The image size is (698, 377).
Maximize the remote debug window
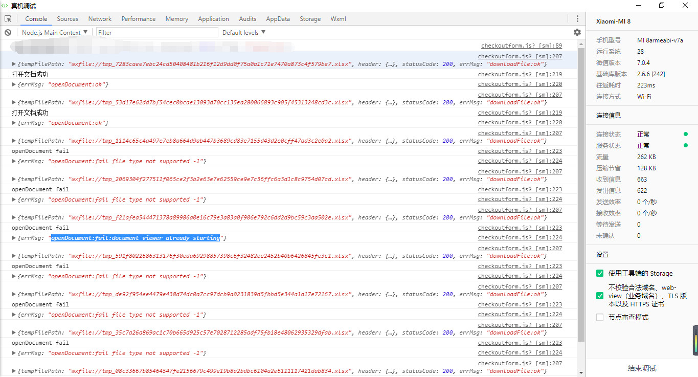coord(662,5)
